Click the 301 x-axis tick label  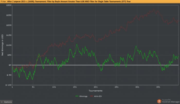137,87
